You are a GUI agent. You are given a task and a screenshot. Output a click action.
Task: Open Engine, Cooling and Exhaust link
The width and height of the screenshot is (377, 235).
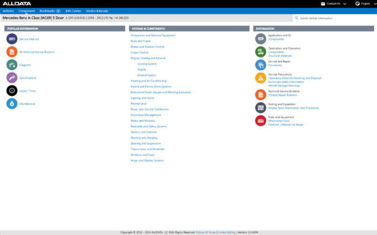148,58
